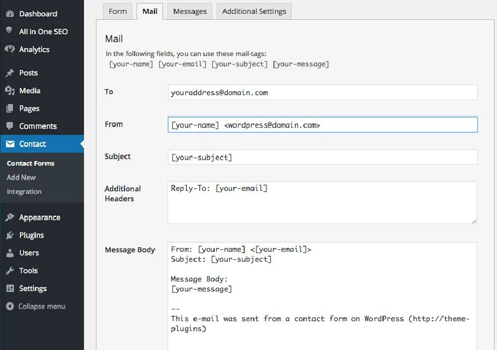Click the Posts pushpin icon
Viewport: 497px width, 350px height.
9,73
